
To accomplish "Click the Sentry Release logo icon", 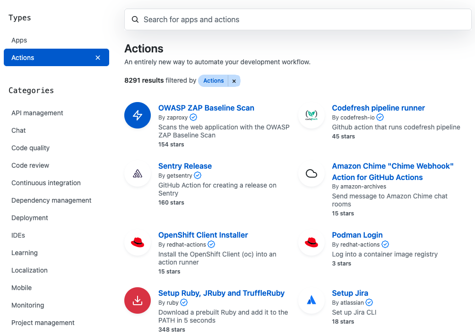I will pyautogui.click(x=138, y=173).
